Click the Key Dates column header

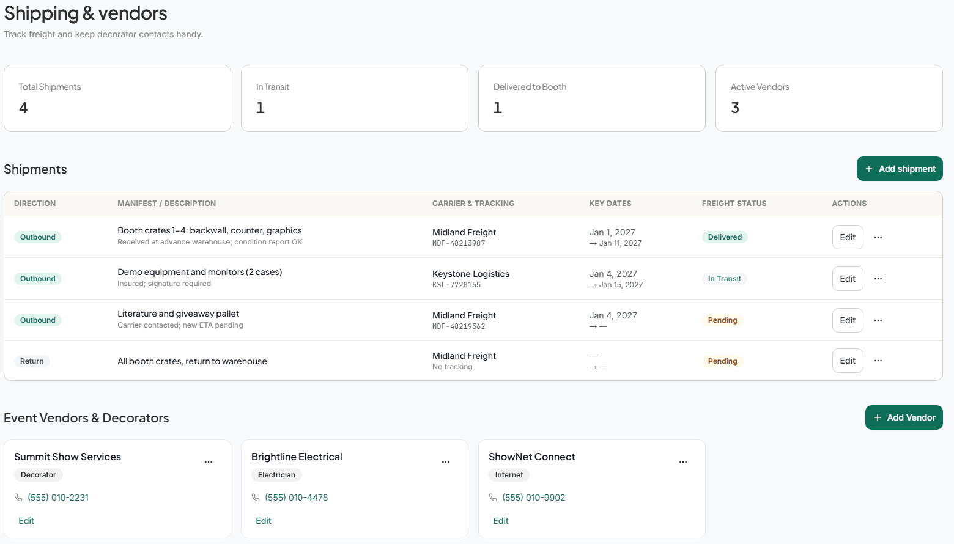click(x=610, y=204)
